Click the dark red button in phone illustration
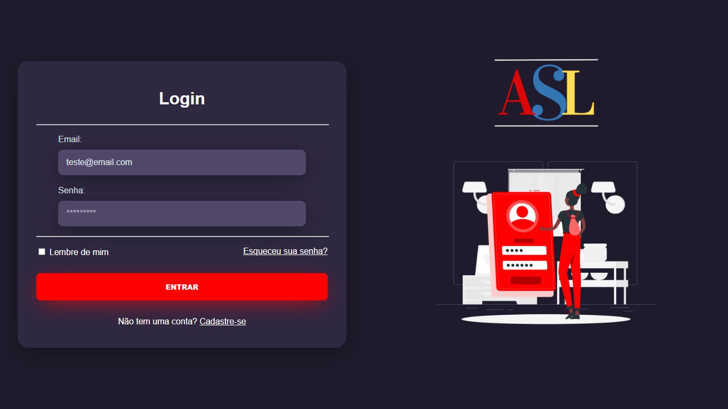728x409 pixels. point(525,280)
